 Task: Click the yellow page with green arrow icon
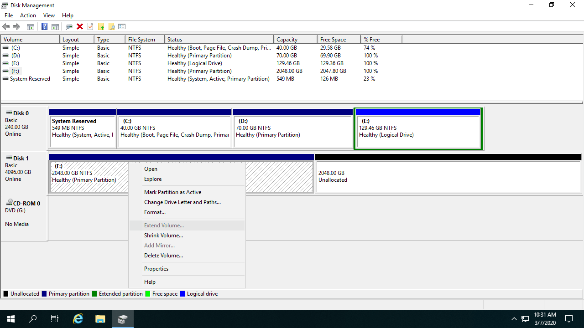(101, 27)
